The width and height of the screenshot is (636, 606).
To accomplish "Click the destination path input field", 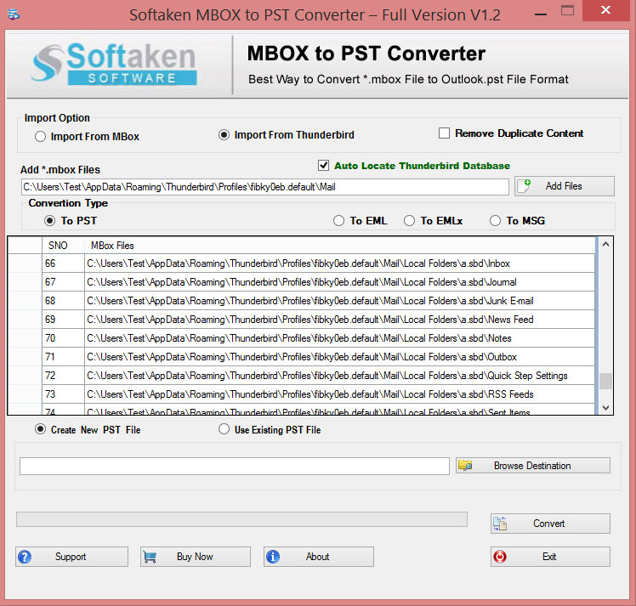I will [235, 466].
